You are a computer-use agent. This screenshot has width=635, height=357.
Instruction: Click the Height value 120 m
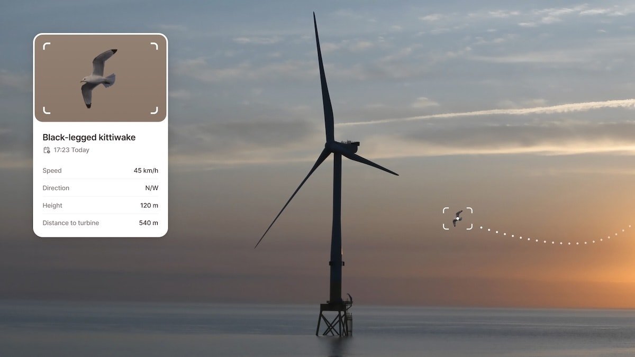point(150,205)
